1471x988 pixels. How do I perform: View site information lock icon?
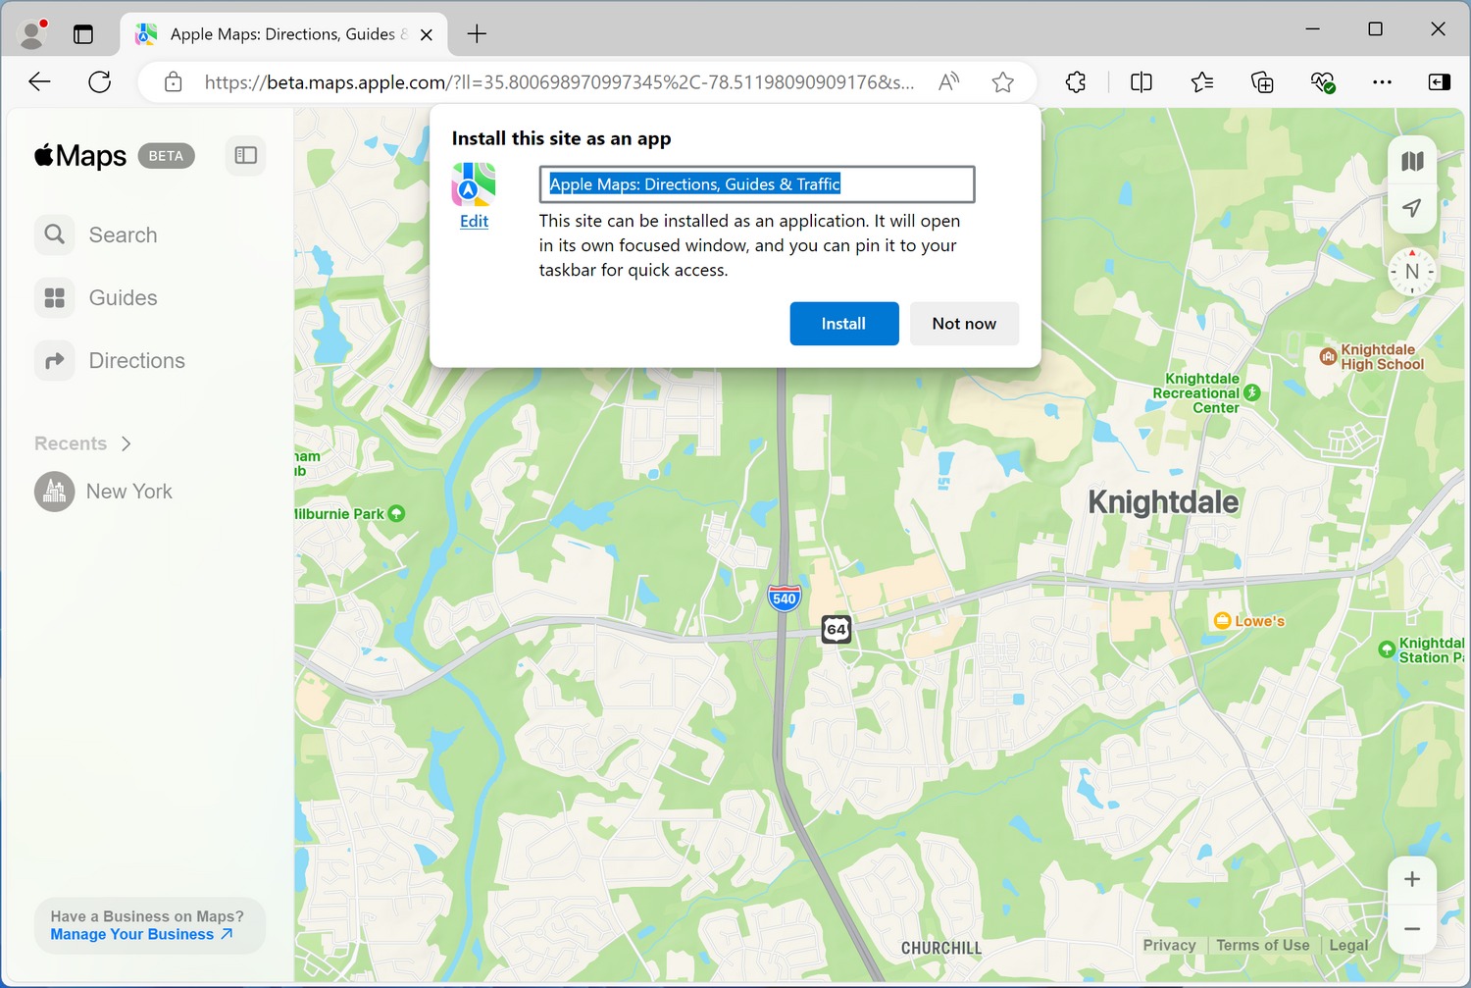174,82
